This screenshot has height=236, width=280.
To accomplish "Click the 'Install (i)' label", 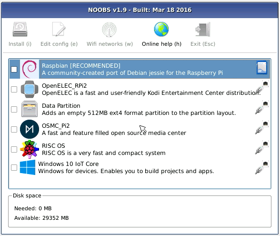I will pos(20,44).
